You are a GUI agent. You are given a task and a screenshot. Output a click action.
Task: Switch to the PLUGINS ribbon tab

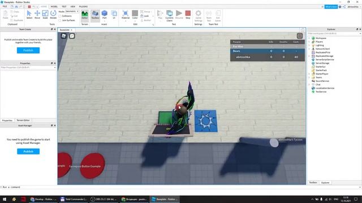click(x=83, y=7)
